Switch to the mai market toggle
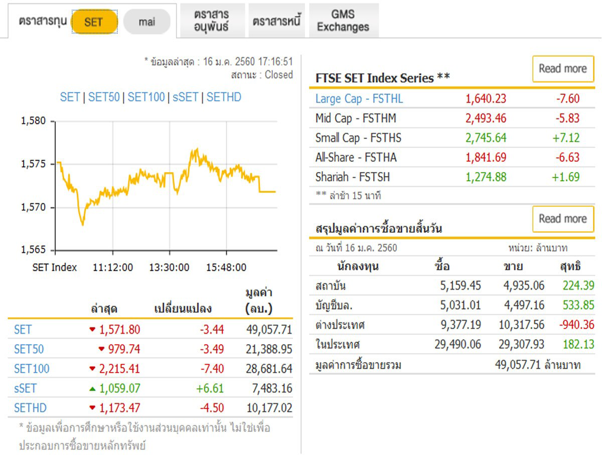This screenshot has width=602, height=455. click(146, 22)
